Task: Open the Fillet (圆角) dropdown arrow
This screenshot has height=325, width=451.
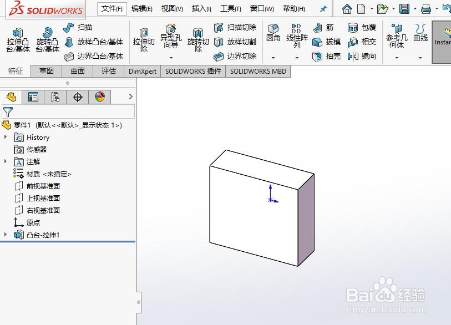Action: point(273,58)
